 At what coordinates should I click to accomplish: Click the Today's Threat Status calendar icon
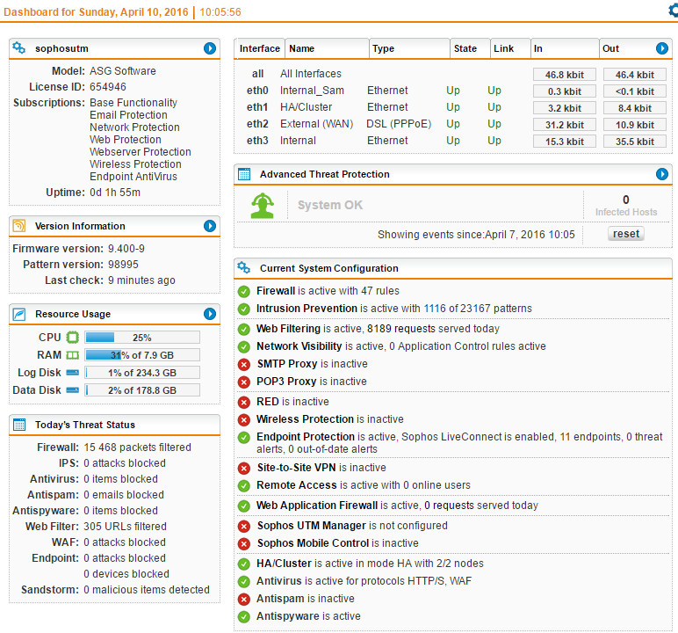19,425
